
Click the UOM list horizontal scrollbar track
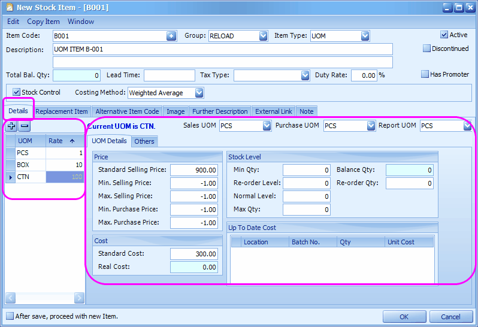tap(45, 298)
